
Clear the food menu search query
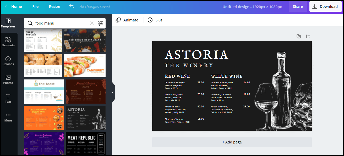[92, 23]
